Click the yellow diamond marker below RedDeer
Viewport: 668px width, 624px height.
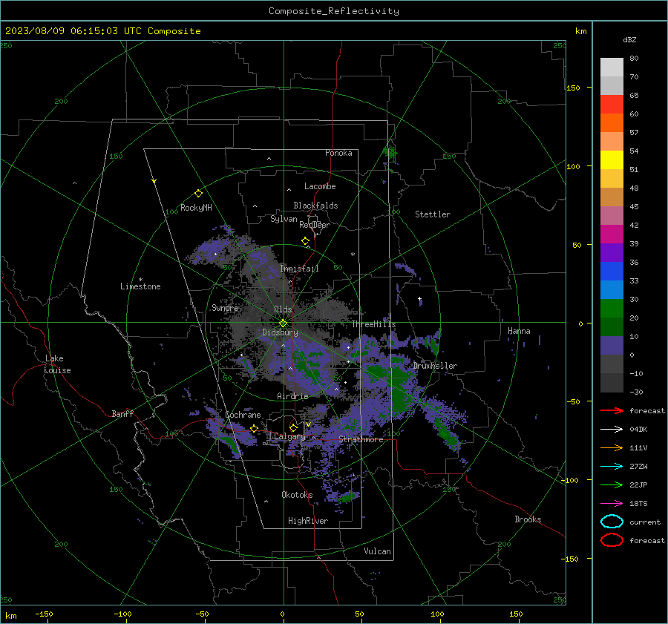point(305,241)
